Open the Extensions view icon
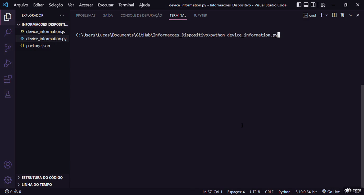The height and width of the screenshot is (195, 364). 8,79
